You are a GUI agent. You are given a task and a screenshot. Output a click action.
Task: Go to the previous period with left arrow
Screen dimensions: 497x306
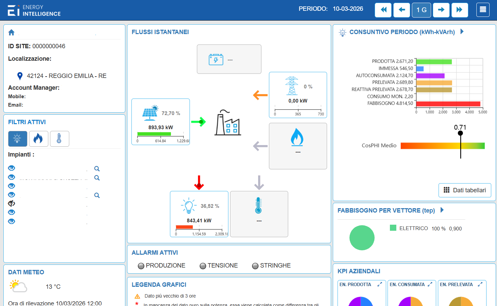click(x=402, y=10)
